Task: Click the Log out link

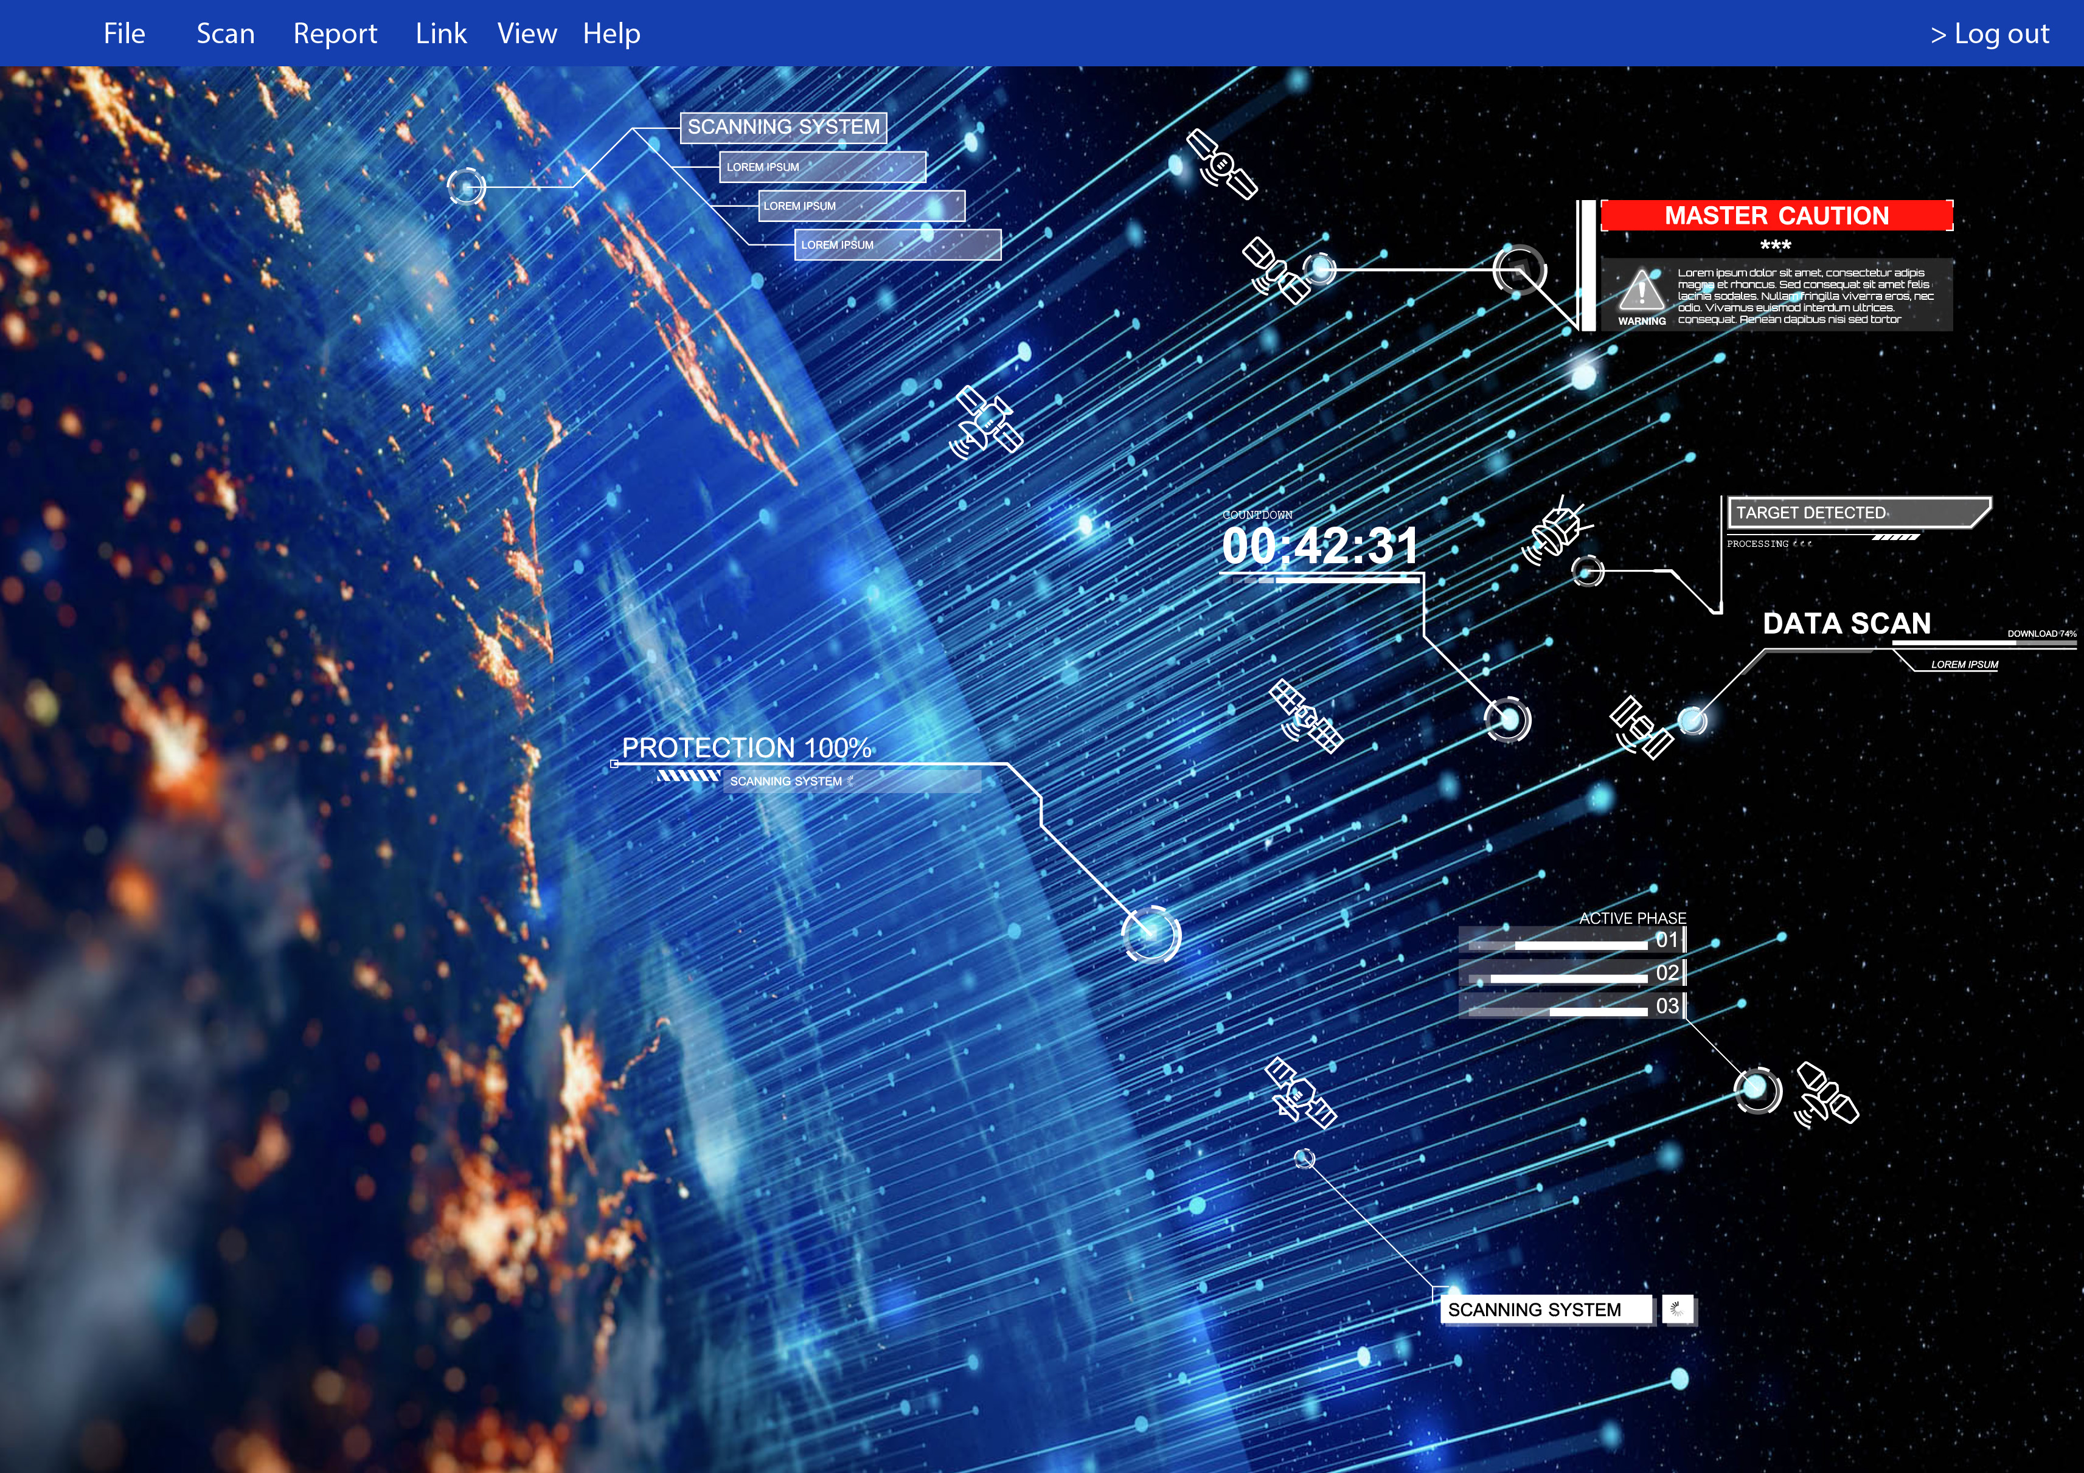Action: 1988,33
